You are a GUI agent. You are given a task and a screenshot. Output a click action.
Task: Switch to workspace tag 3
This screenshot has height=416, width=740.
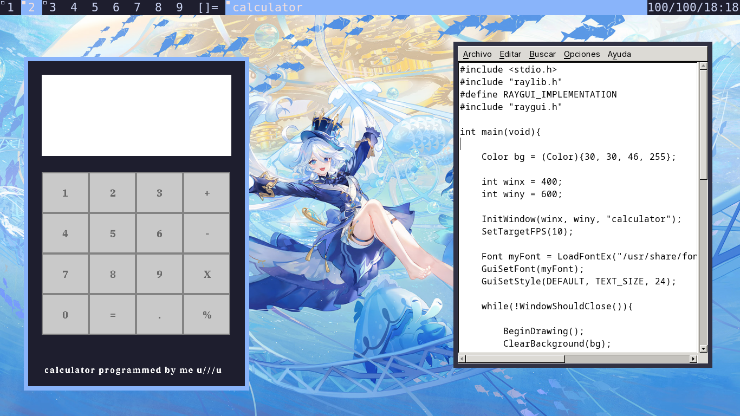point(53,8)
